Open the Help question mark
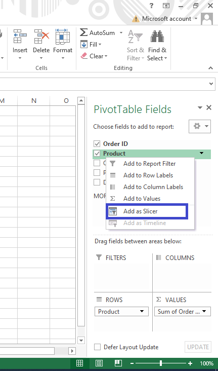218x371 pixels. tap(152, 6)
